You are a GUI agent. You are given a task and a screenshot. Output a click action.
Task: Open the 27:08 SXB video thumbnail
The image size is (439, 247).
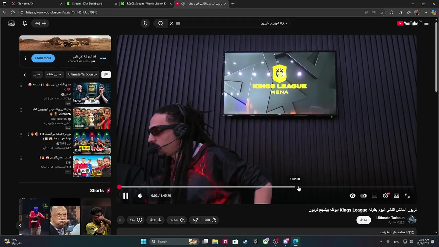[92, 166]
